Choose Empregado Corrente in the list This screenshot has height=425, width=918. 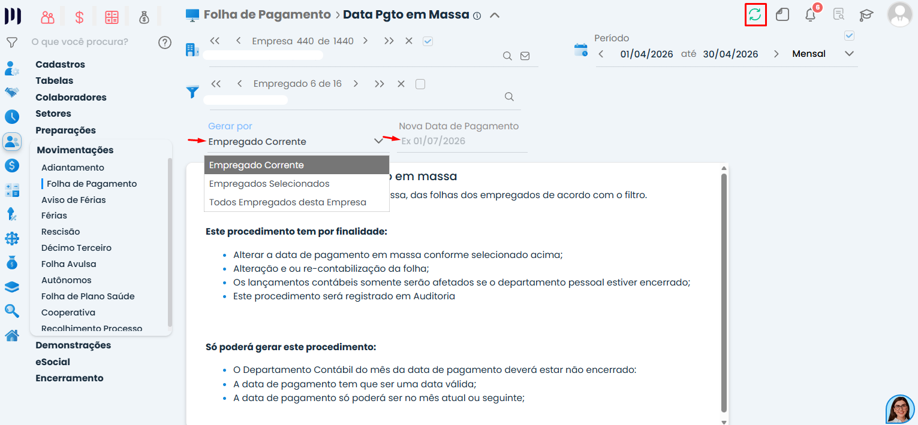coord(297,165)
